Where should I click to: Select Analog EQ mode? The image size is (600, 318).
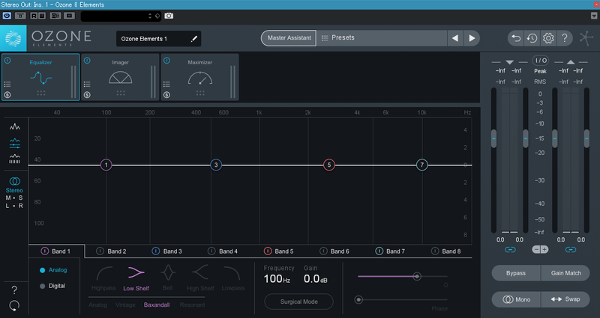[x=53, y=270]
